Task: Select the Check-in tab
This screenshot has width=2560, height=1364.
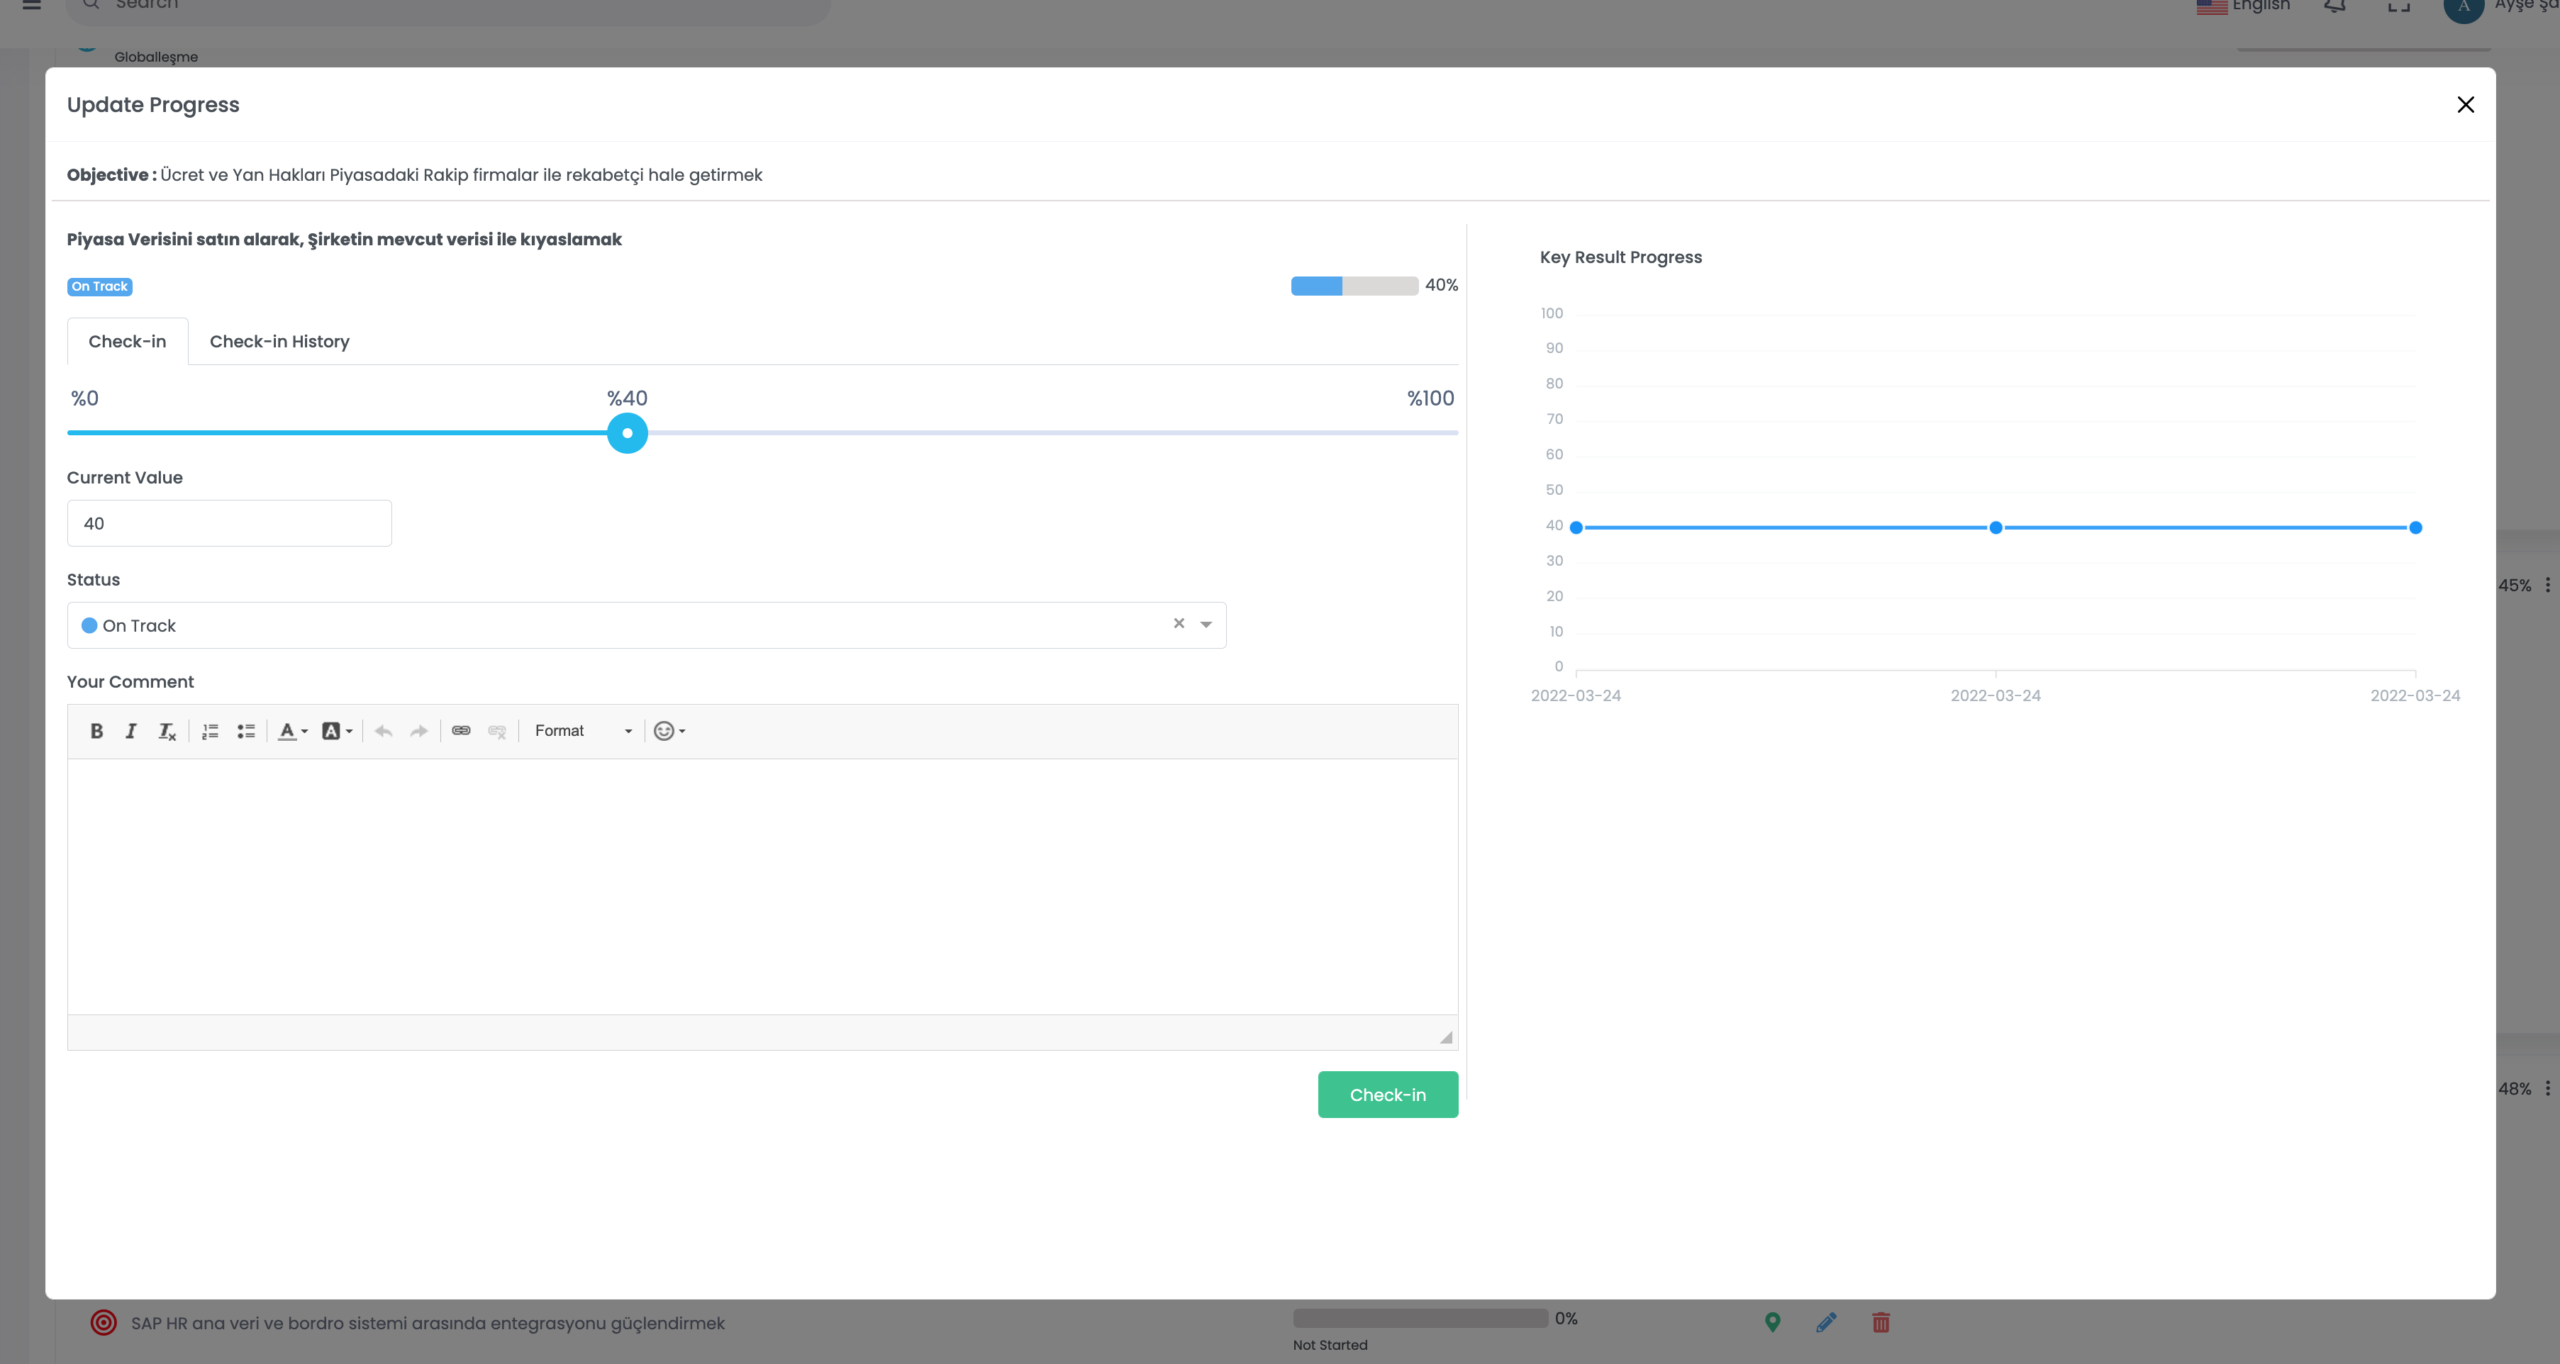Action: (127, 342)
